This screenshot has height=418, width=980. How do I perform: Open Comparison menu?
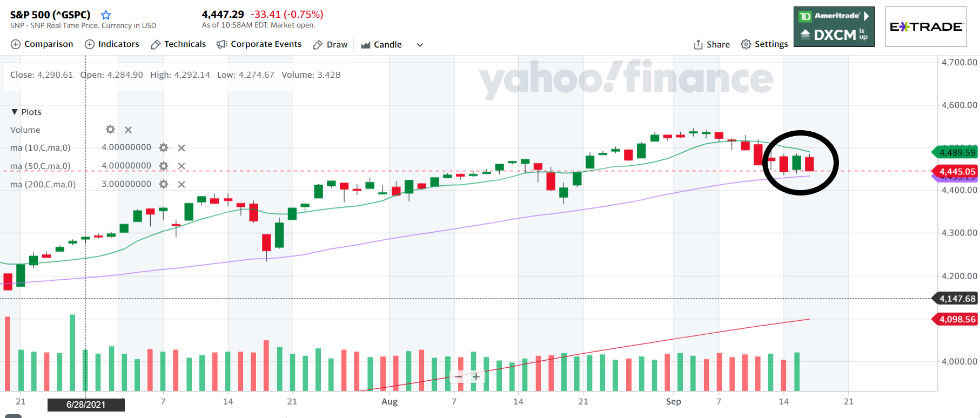(x=42, y=44)
